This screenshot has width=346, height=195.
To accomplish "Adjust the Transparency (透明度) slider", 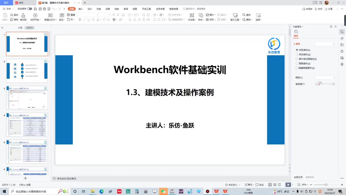I will pyautogui.click(x=325, y=84).
